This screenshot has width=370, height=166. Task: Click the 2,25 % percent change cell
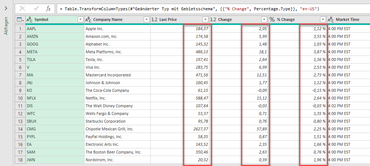coord(297,129)
